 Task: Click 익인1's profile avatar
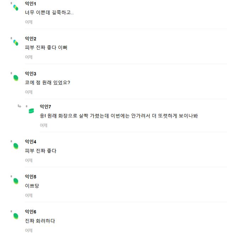click(16, 7)
